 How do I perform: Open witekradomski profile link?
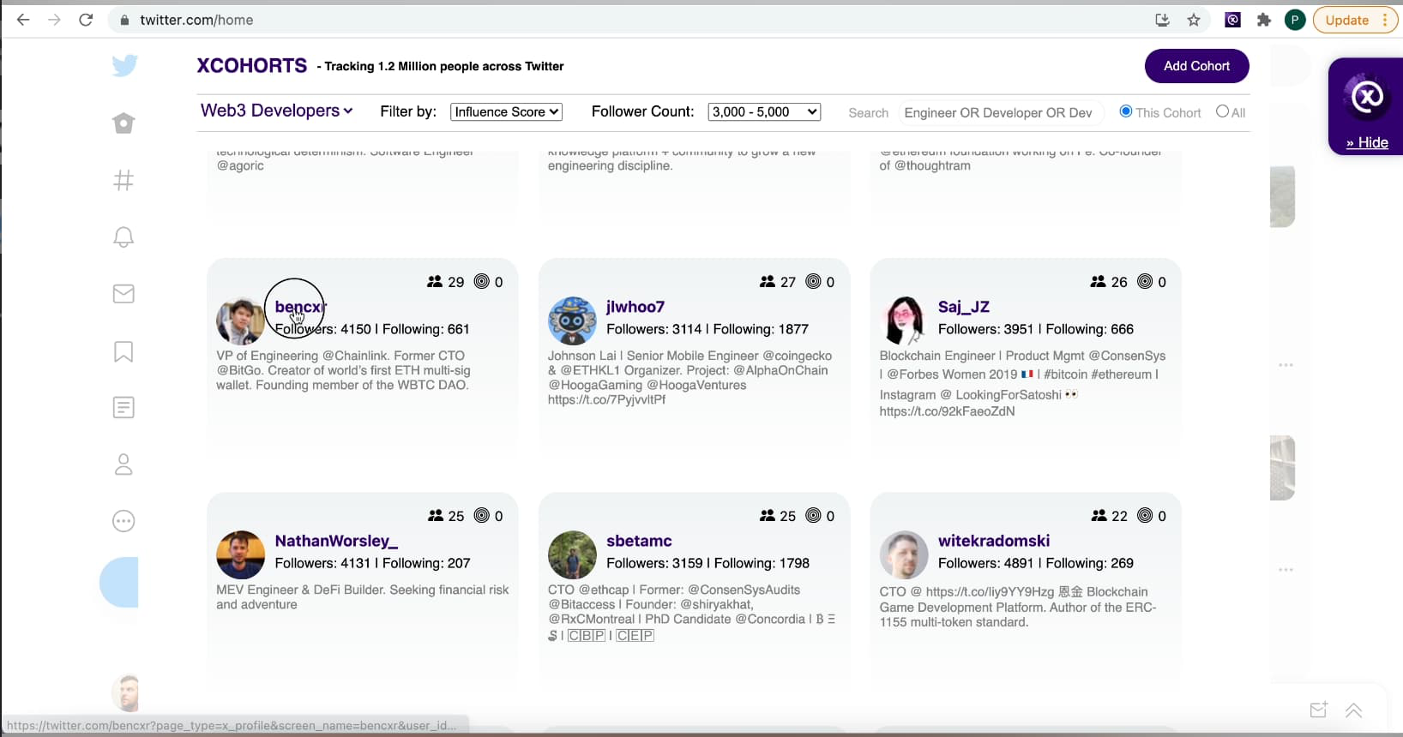[993, 541]
